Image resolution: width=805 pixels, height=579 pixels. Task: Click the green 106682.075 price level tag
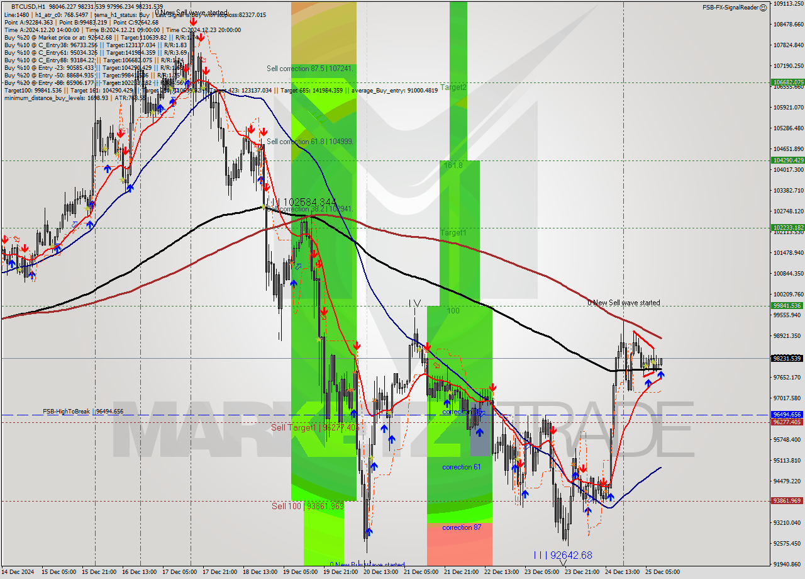click(787, 82)
